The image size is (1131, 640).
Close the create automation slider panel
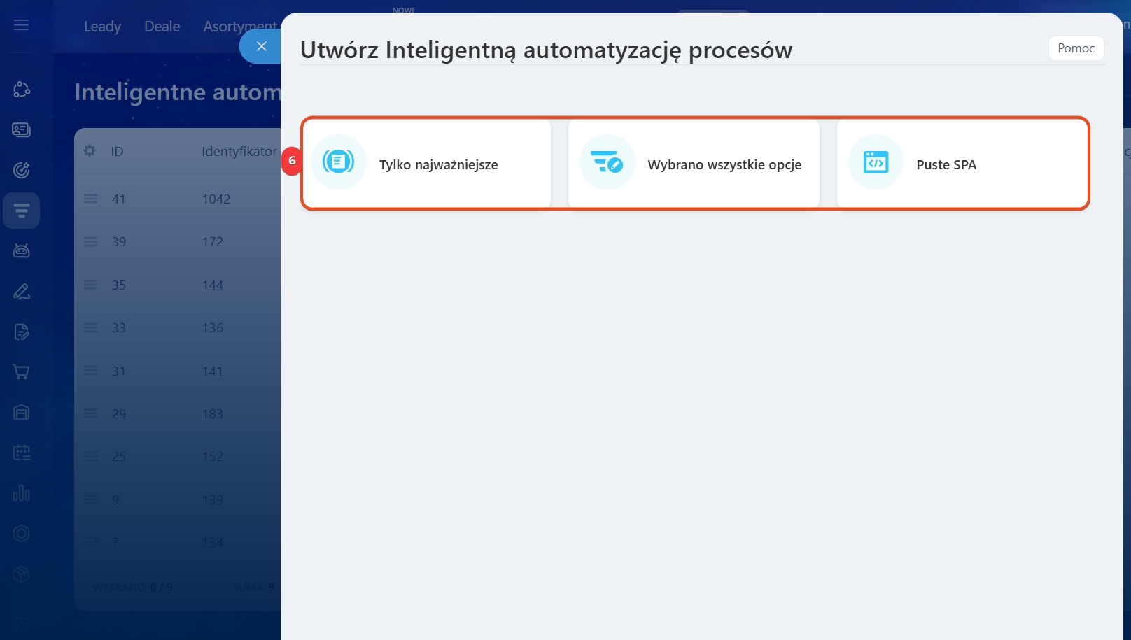[261, 47]
